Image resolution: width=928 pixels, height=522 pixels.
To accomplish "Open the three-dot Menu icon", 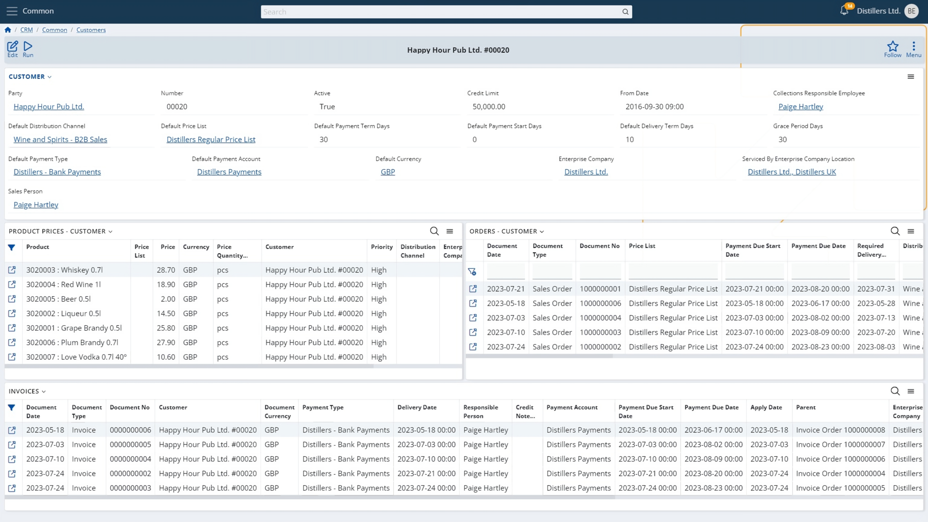I will point(913,46).
